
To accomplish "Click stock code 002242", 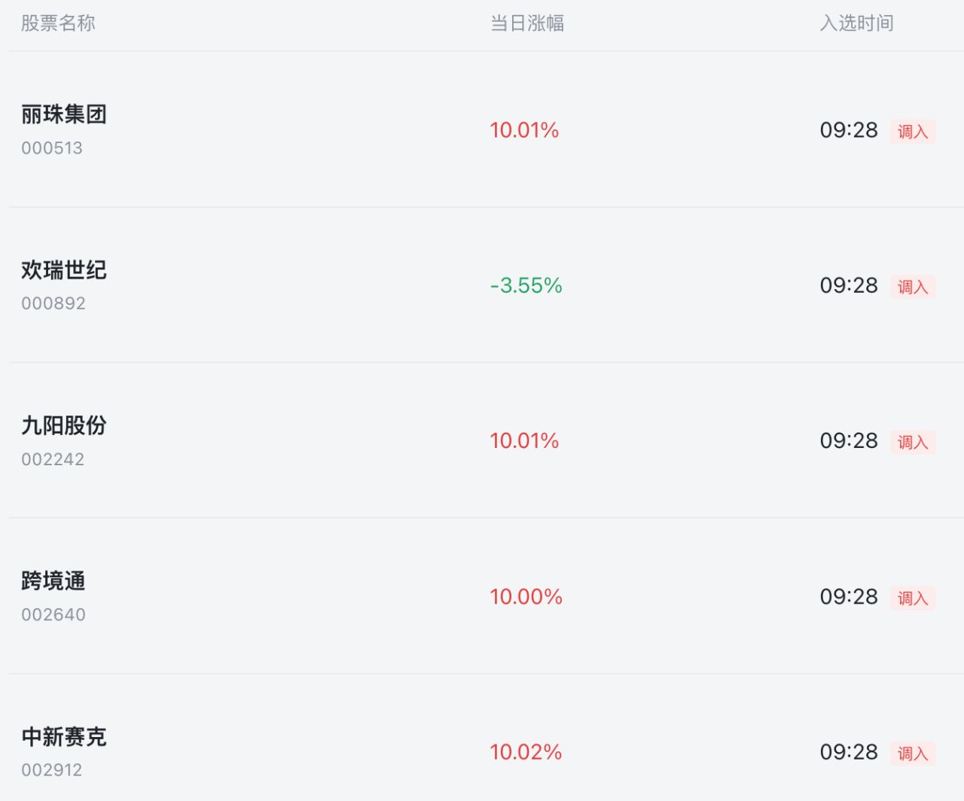I will click(x=53, y=459).
